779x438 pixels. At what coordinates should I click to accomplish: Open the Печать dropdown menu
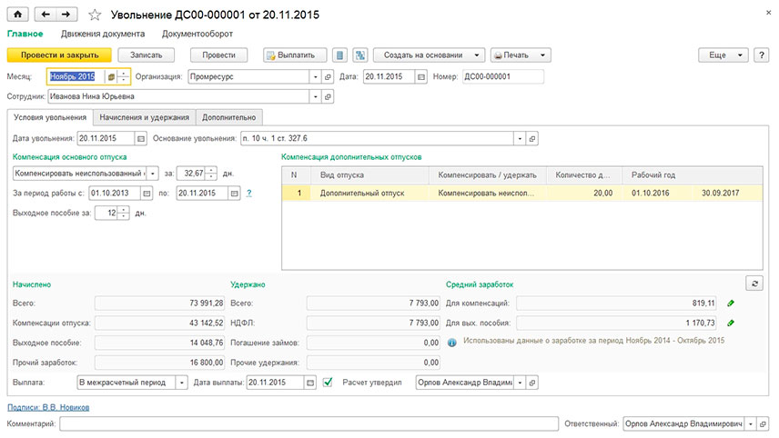(521, 55)
